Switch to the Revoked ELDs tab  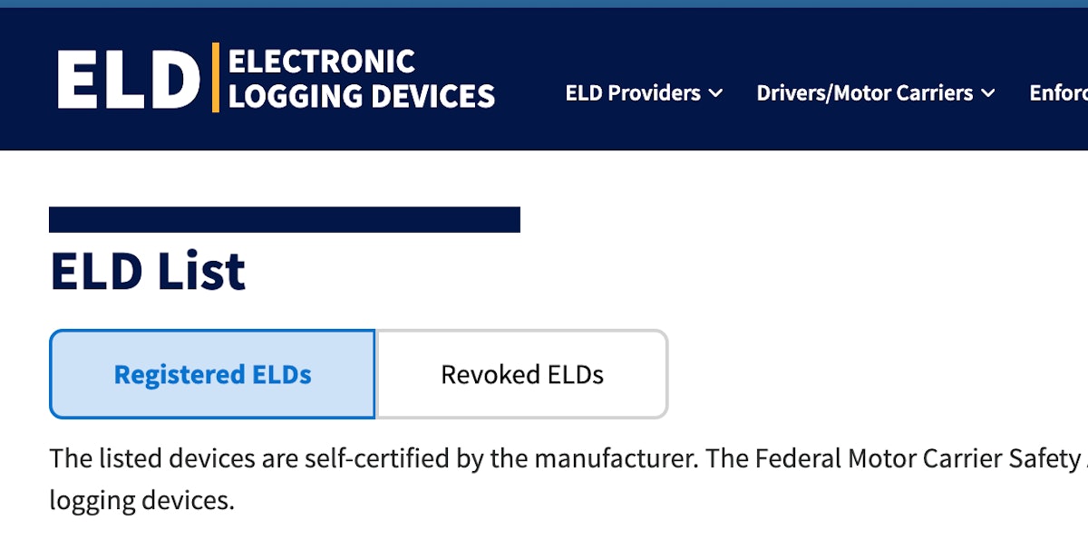(x=521, y=373)
